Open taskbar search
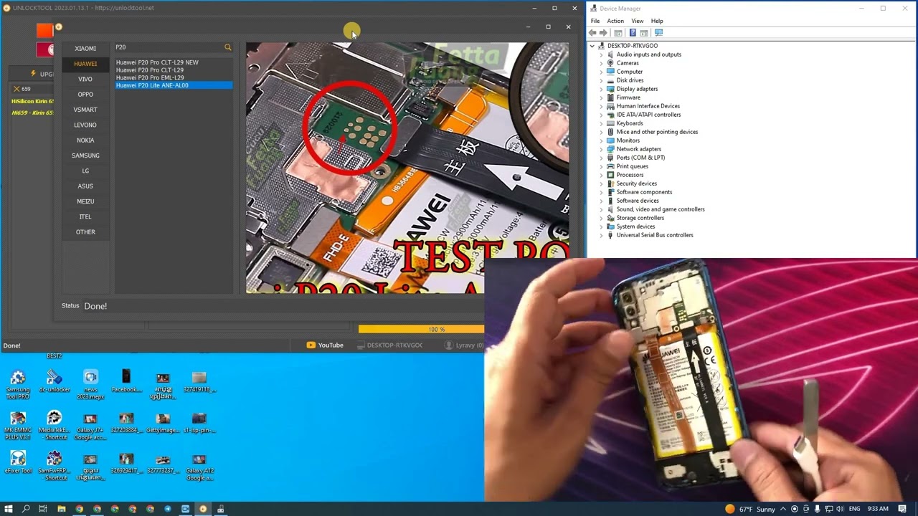Viewport: 918px width, 516px height. point(26,509)
